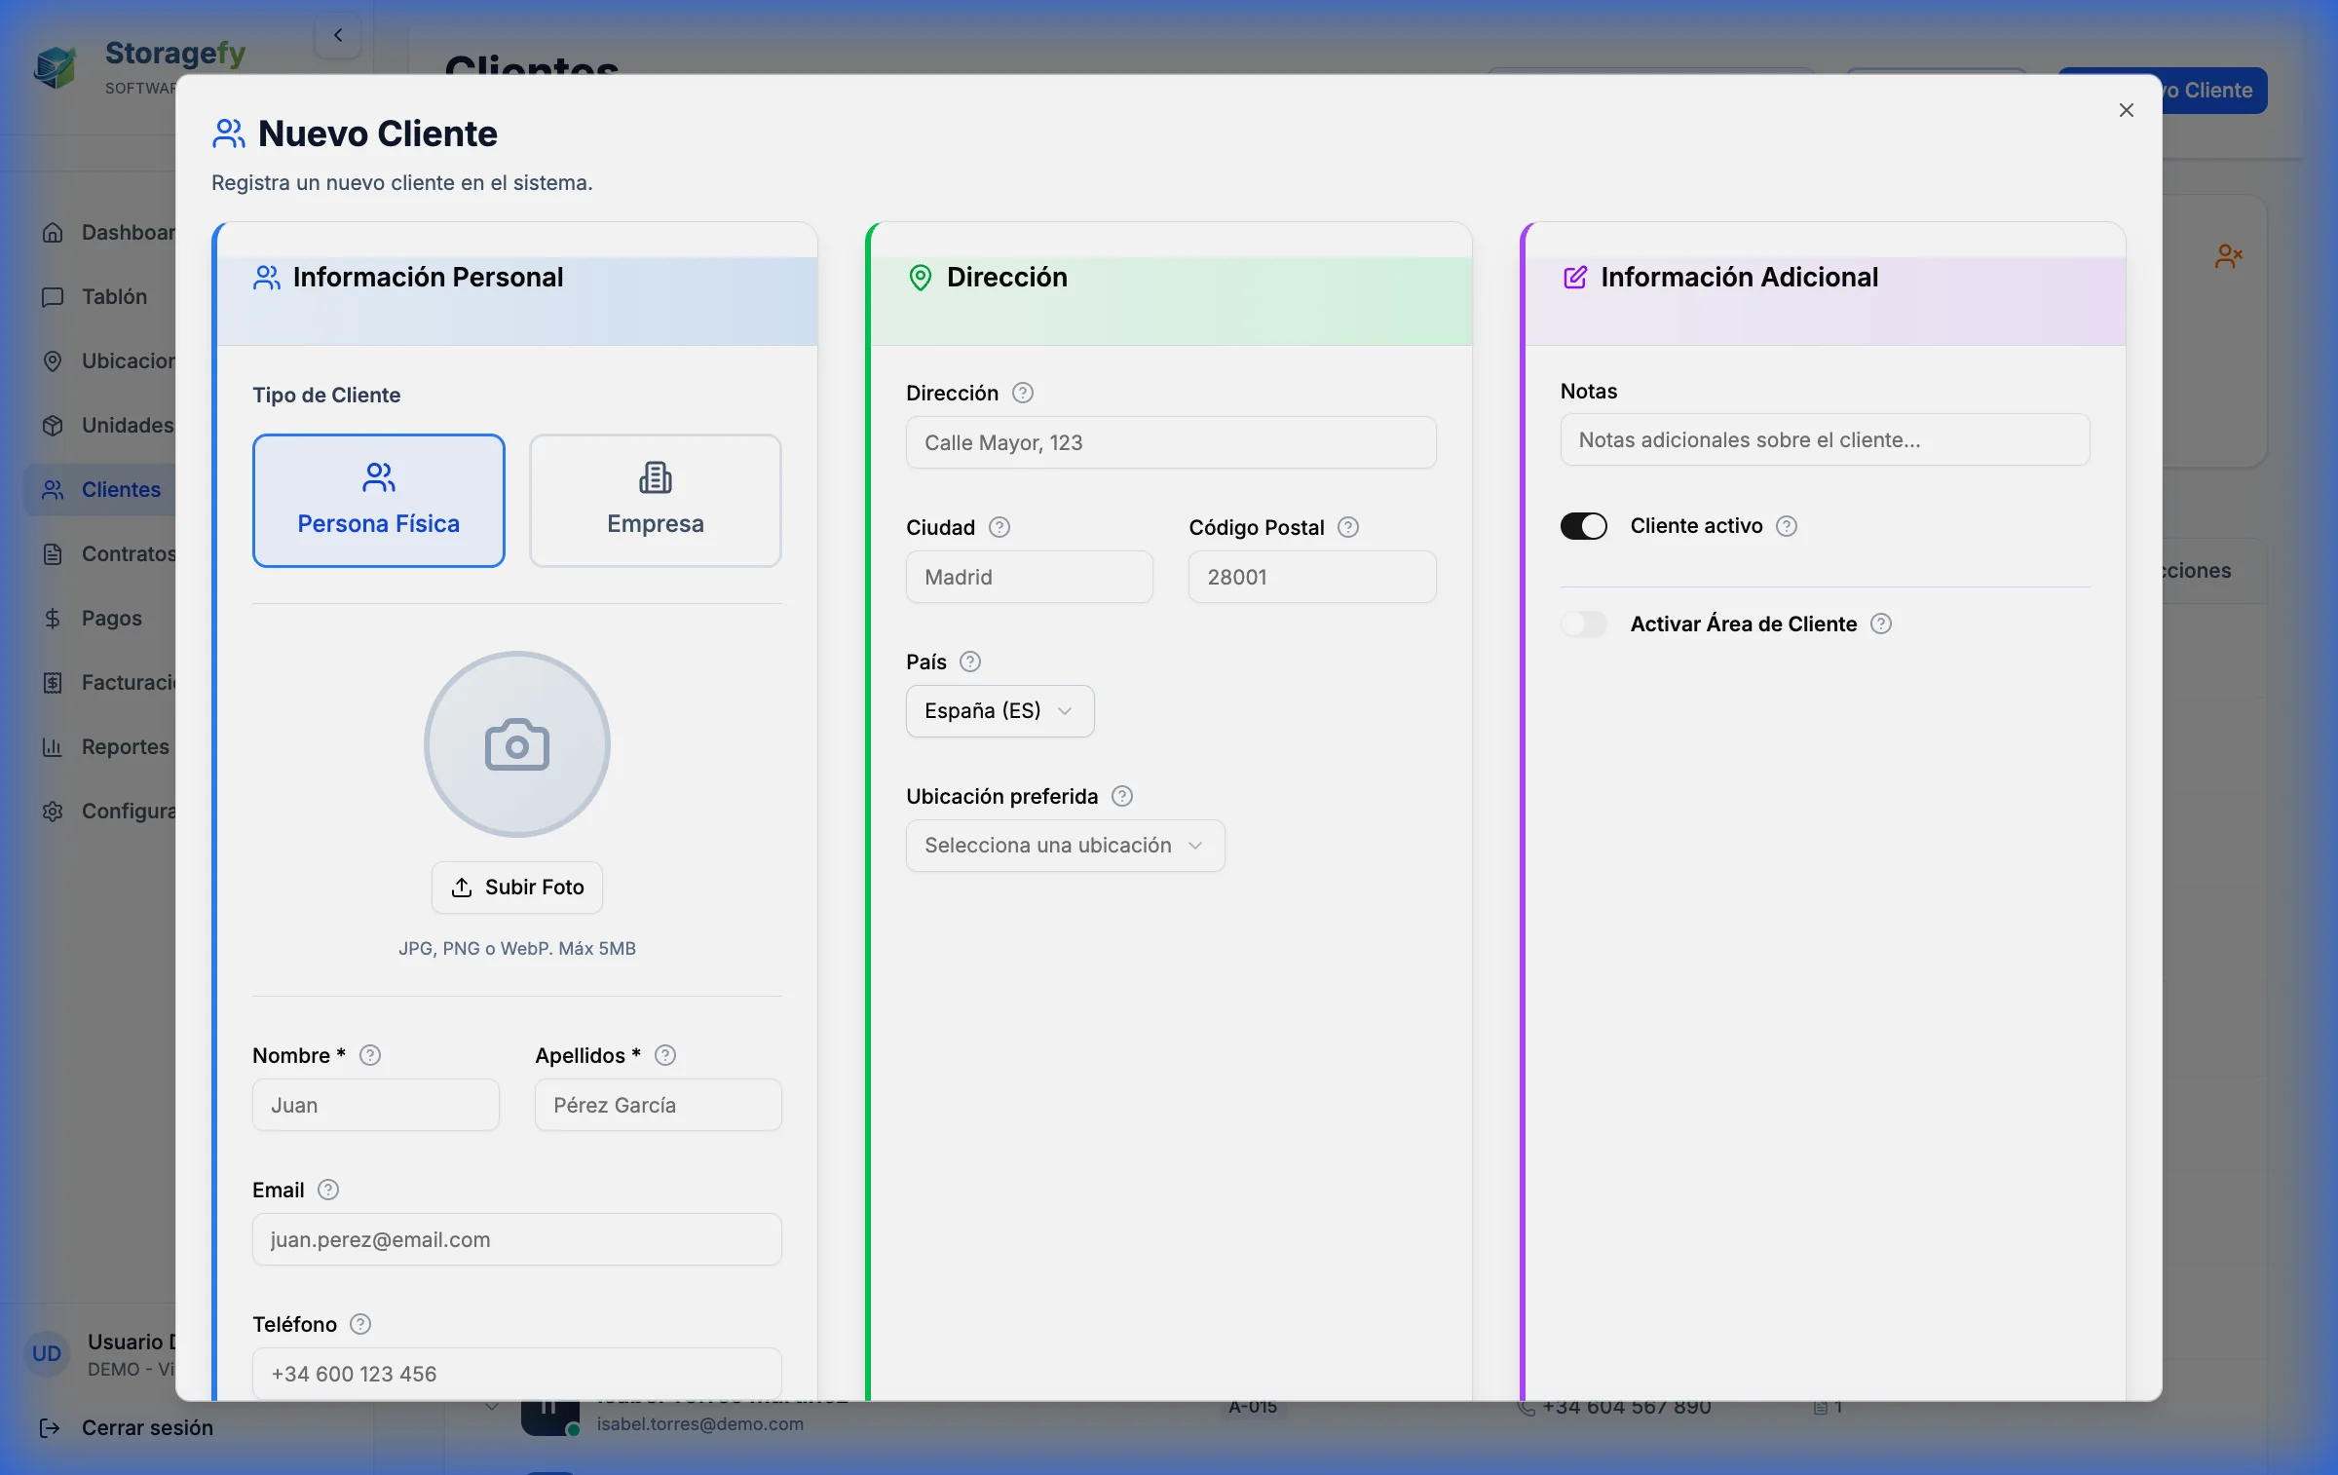Image resolution: width=2338 pixels, height=1475 pixels.
Task: Collapse the sidebar with the chevron button
Action: tap(338, 35)
